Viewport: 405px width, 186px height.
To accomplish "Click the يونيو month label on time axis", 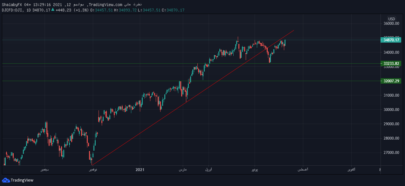I will 255,170.
